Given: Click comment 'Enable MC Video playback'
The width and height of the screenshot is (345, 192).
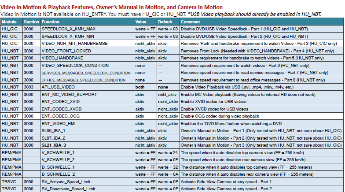Looking at the screenshot, I should 248,94.
